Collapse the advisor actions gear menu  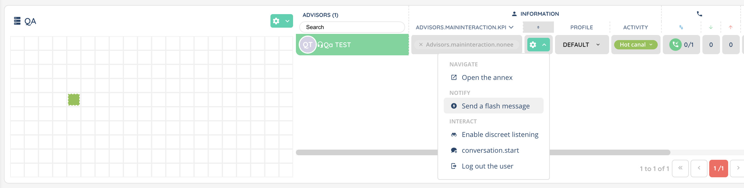tap(538, 45)
